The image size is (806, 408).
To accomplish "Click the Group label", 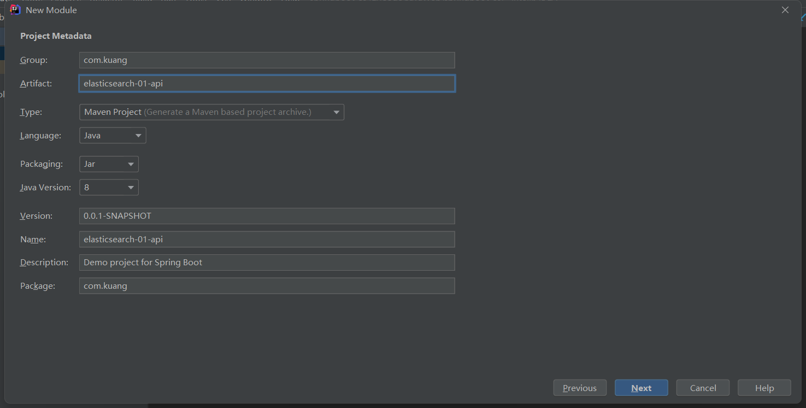I will pos(34,60).
